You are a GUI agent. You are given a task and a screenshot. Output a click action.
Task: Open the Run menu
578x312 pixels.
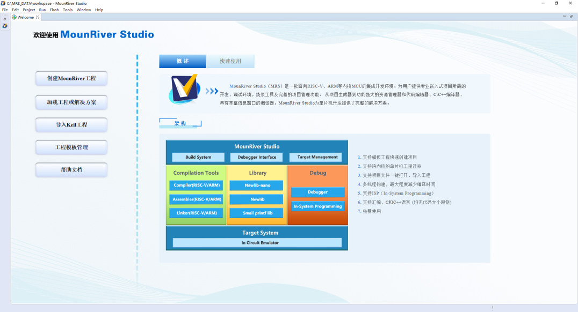[42, 10]
